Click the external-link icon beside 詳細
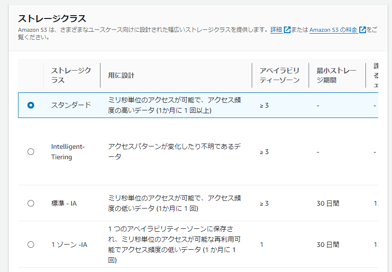 [287, 30]
